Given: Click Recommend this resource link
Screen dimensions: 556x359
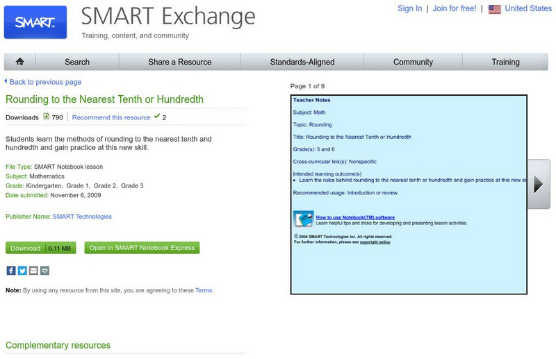Looking at the screenshot, I should (x=111, y=117).
